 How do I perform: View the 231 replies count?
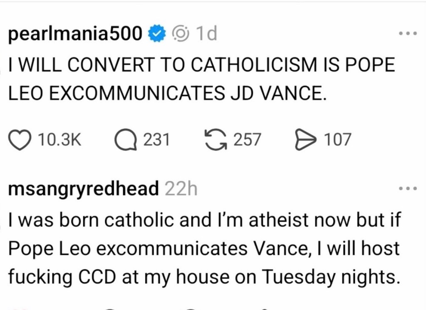pyautogui.click(x=156, y=140)
